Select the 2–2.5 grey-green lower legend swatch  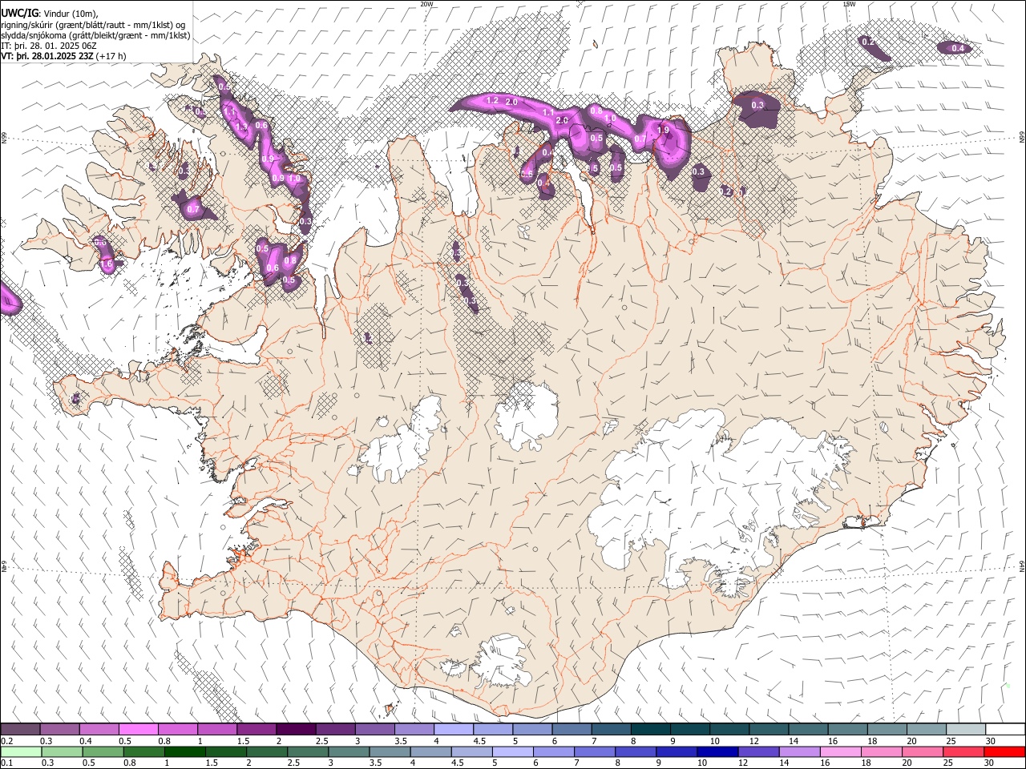[x=267, y=751]
